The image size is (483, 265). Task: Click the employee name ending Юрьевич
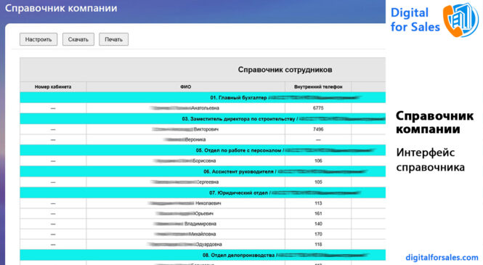coord(184,213)
